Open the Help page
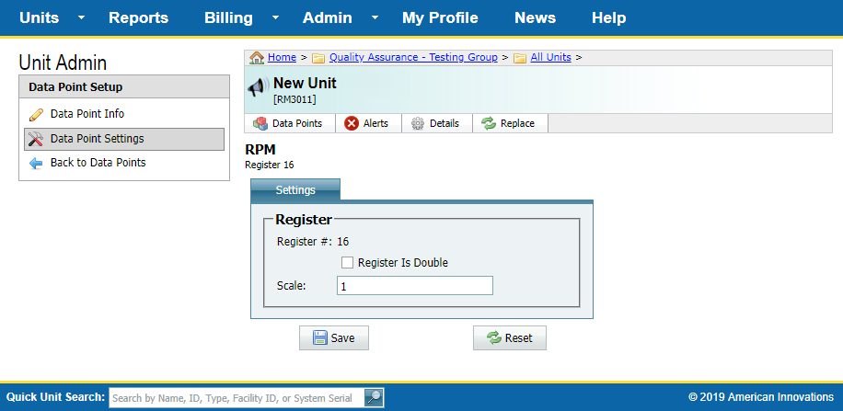This screenshot has height=411, width=843. pyautogui.click(x=609, y=17)
